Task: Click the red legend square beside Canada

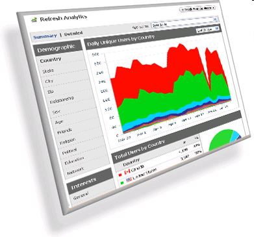Action: pyautogui.click(x=120, y=175)
